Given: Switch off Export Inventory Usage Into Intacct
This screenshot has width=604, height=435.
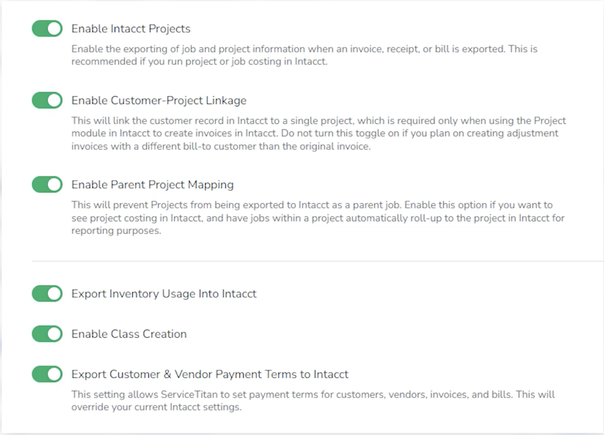Looking at the screenshot, I should click(x=47, y=294).
